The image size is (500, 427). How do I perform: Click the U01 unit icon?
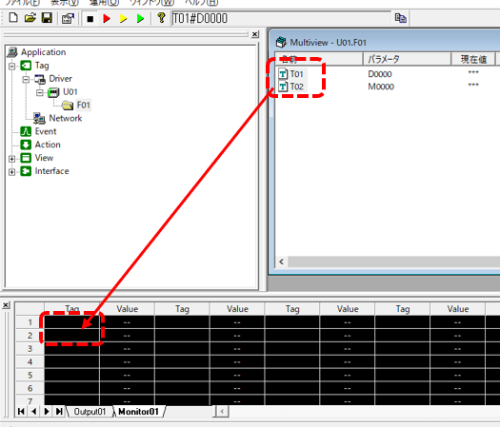coord(53,92)
